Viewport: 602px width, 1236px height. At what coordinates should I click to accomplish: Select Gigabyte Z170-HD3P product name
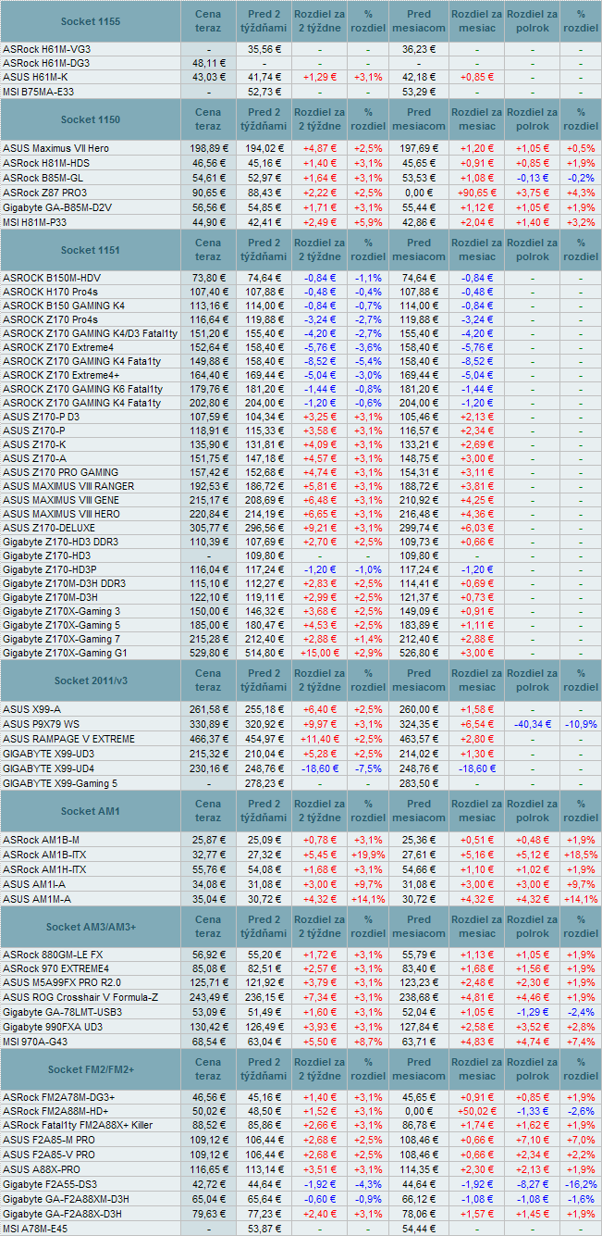49,569
